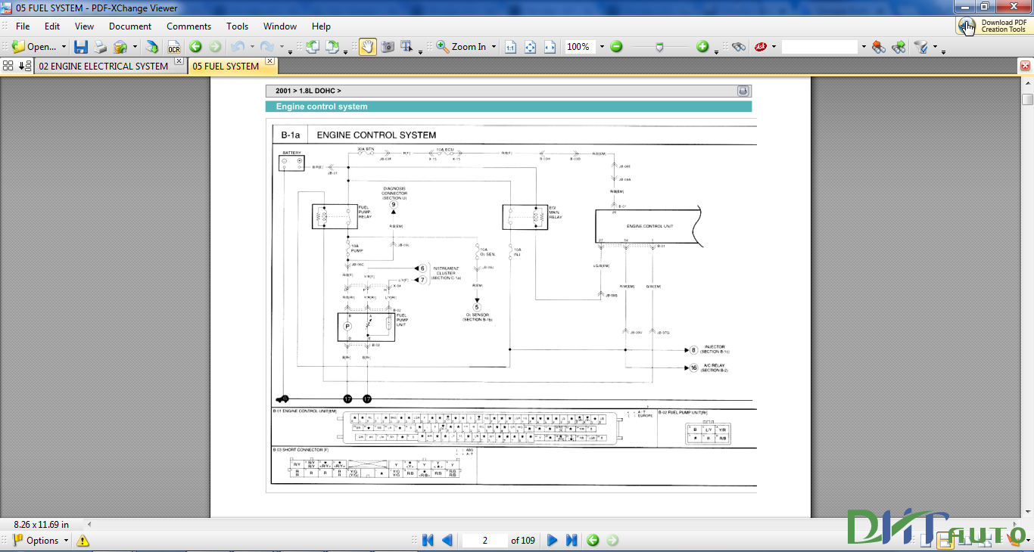Click the Zoom In tool
This screenshot has height=552, width=1034.
click(461, 47)
